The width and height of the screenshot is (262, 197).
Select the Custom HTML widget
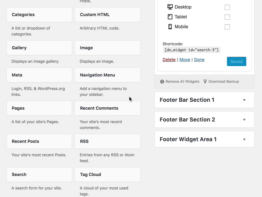click(107, 14)
